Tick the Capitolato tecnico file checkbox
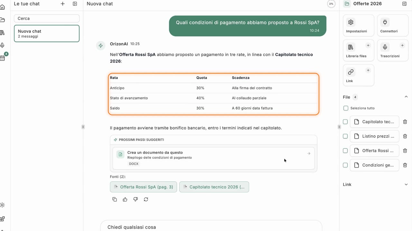Image resolution: width=412 pixels, height=231 pixels. tap(345, 122)
